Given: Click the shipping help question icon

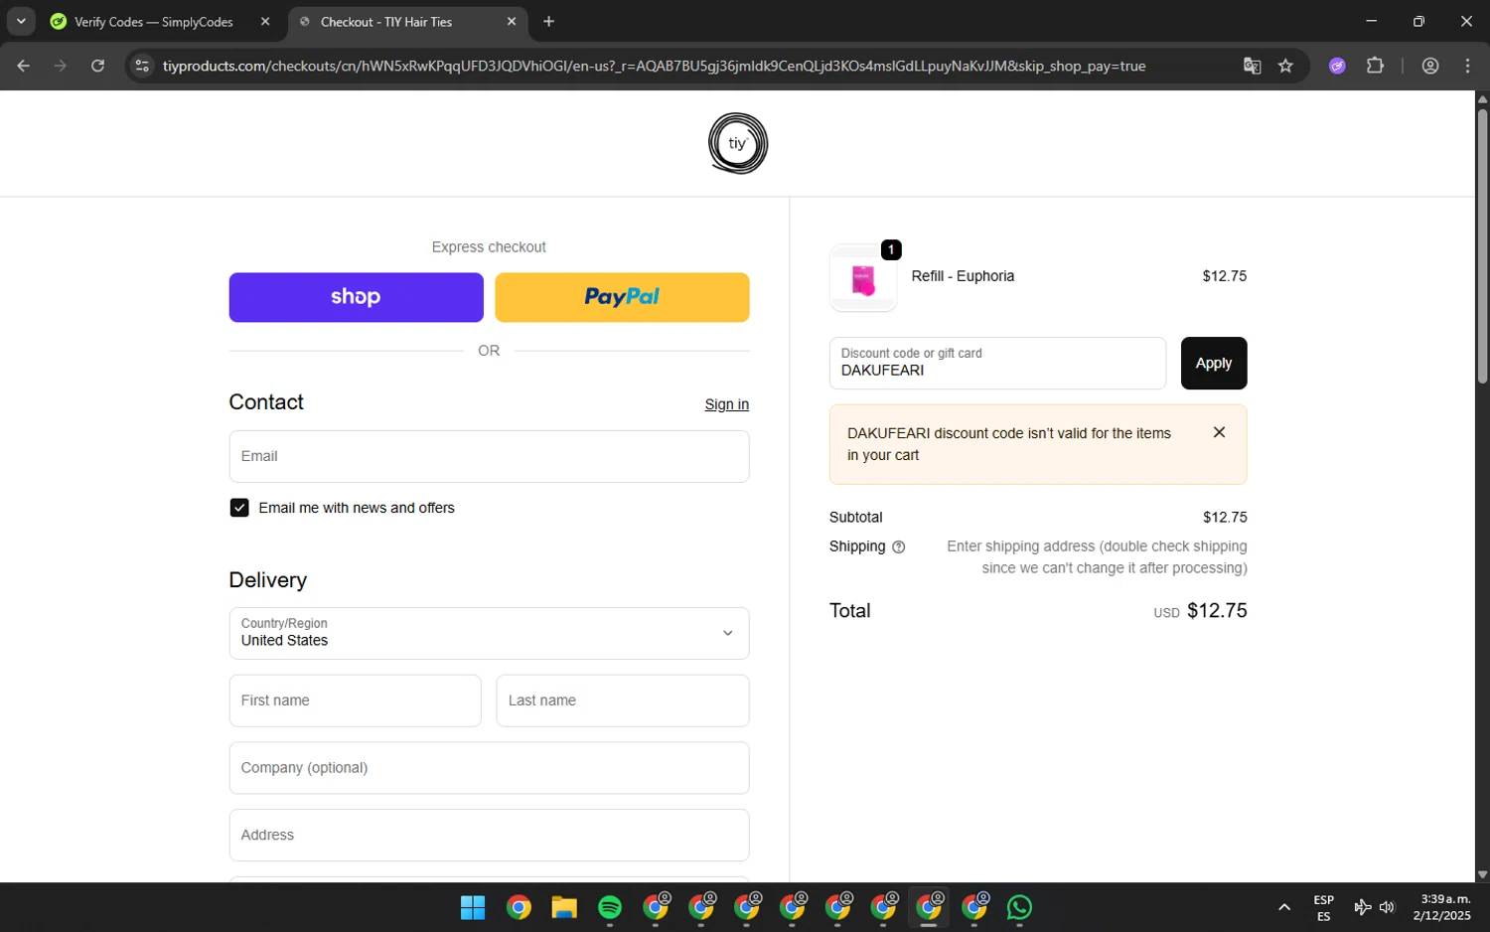Looking at the screenshot, I should coord(898,546).
